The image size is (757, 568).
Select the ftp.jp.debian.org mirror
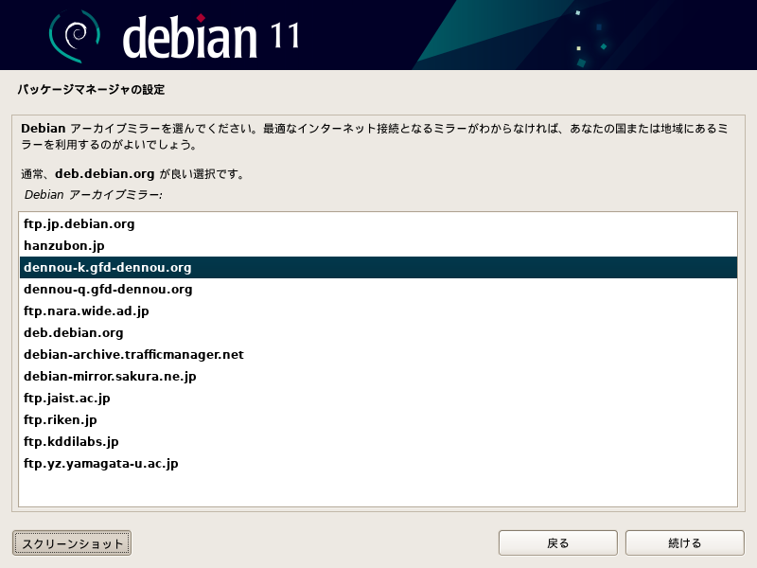click(x=378, y=224)
